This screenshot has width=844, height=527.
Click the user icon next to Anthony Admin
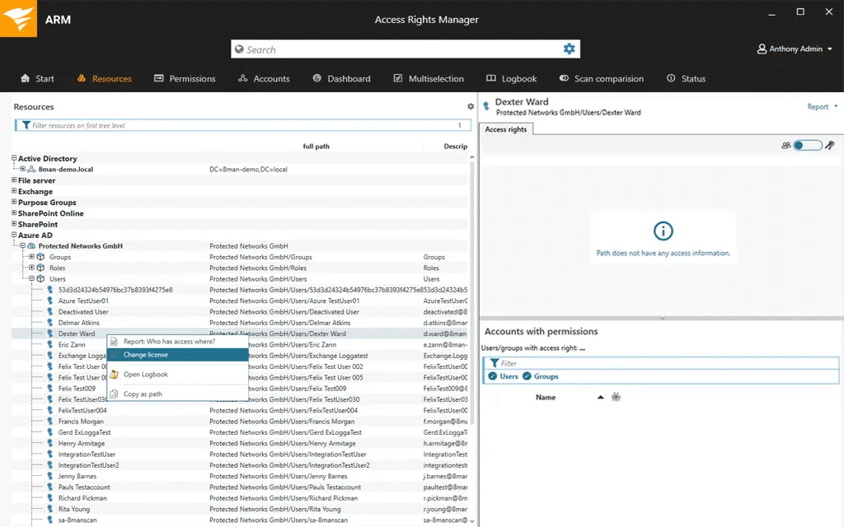(762, 49)
